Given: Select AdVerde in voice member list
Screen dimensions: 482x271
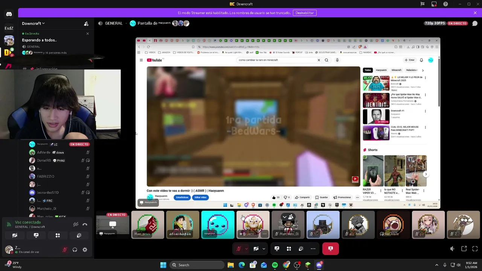Looking at the screenshot, I should click(x=59, y=152).
